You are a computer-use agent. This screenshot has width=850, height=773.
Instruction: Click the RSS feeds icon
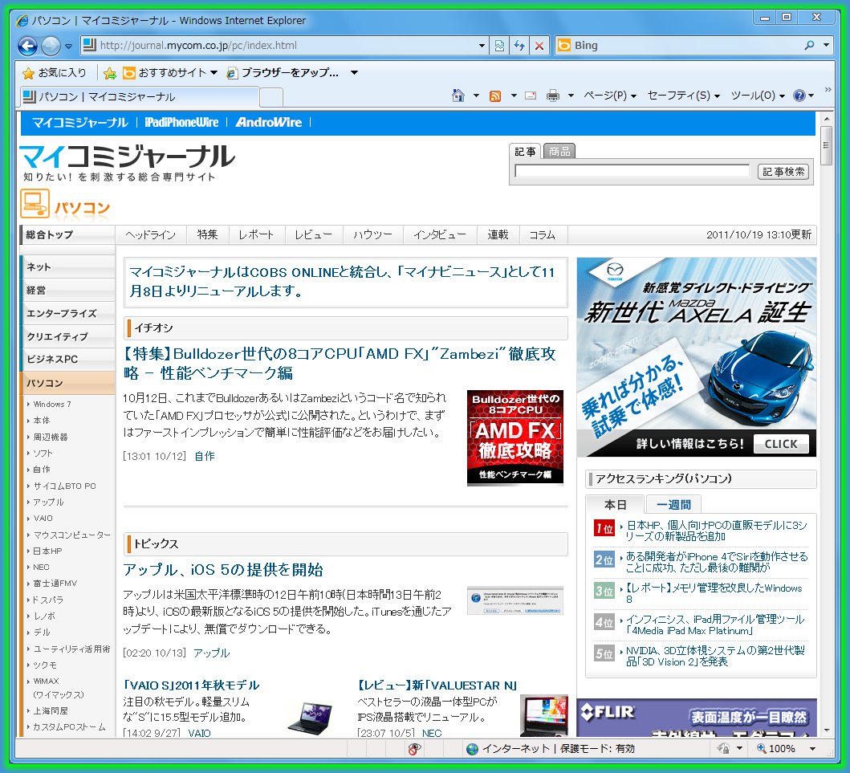tap(495, 96)
